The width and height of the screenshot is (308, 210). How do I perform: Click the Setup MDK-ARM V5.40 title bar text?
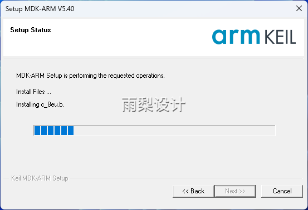[x=40, y=9]
